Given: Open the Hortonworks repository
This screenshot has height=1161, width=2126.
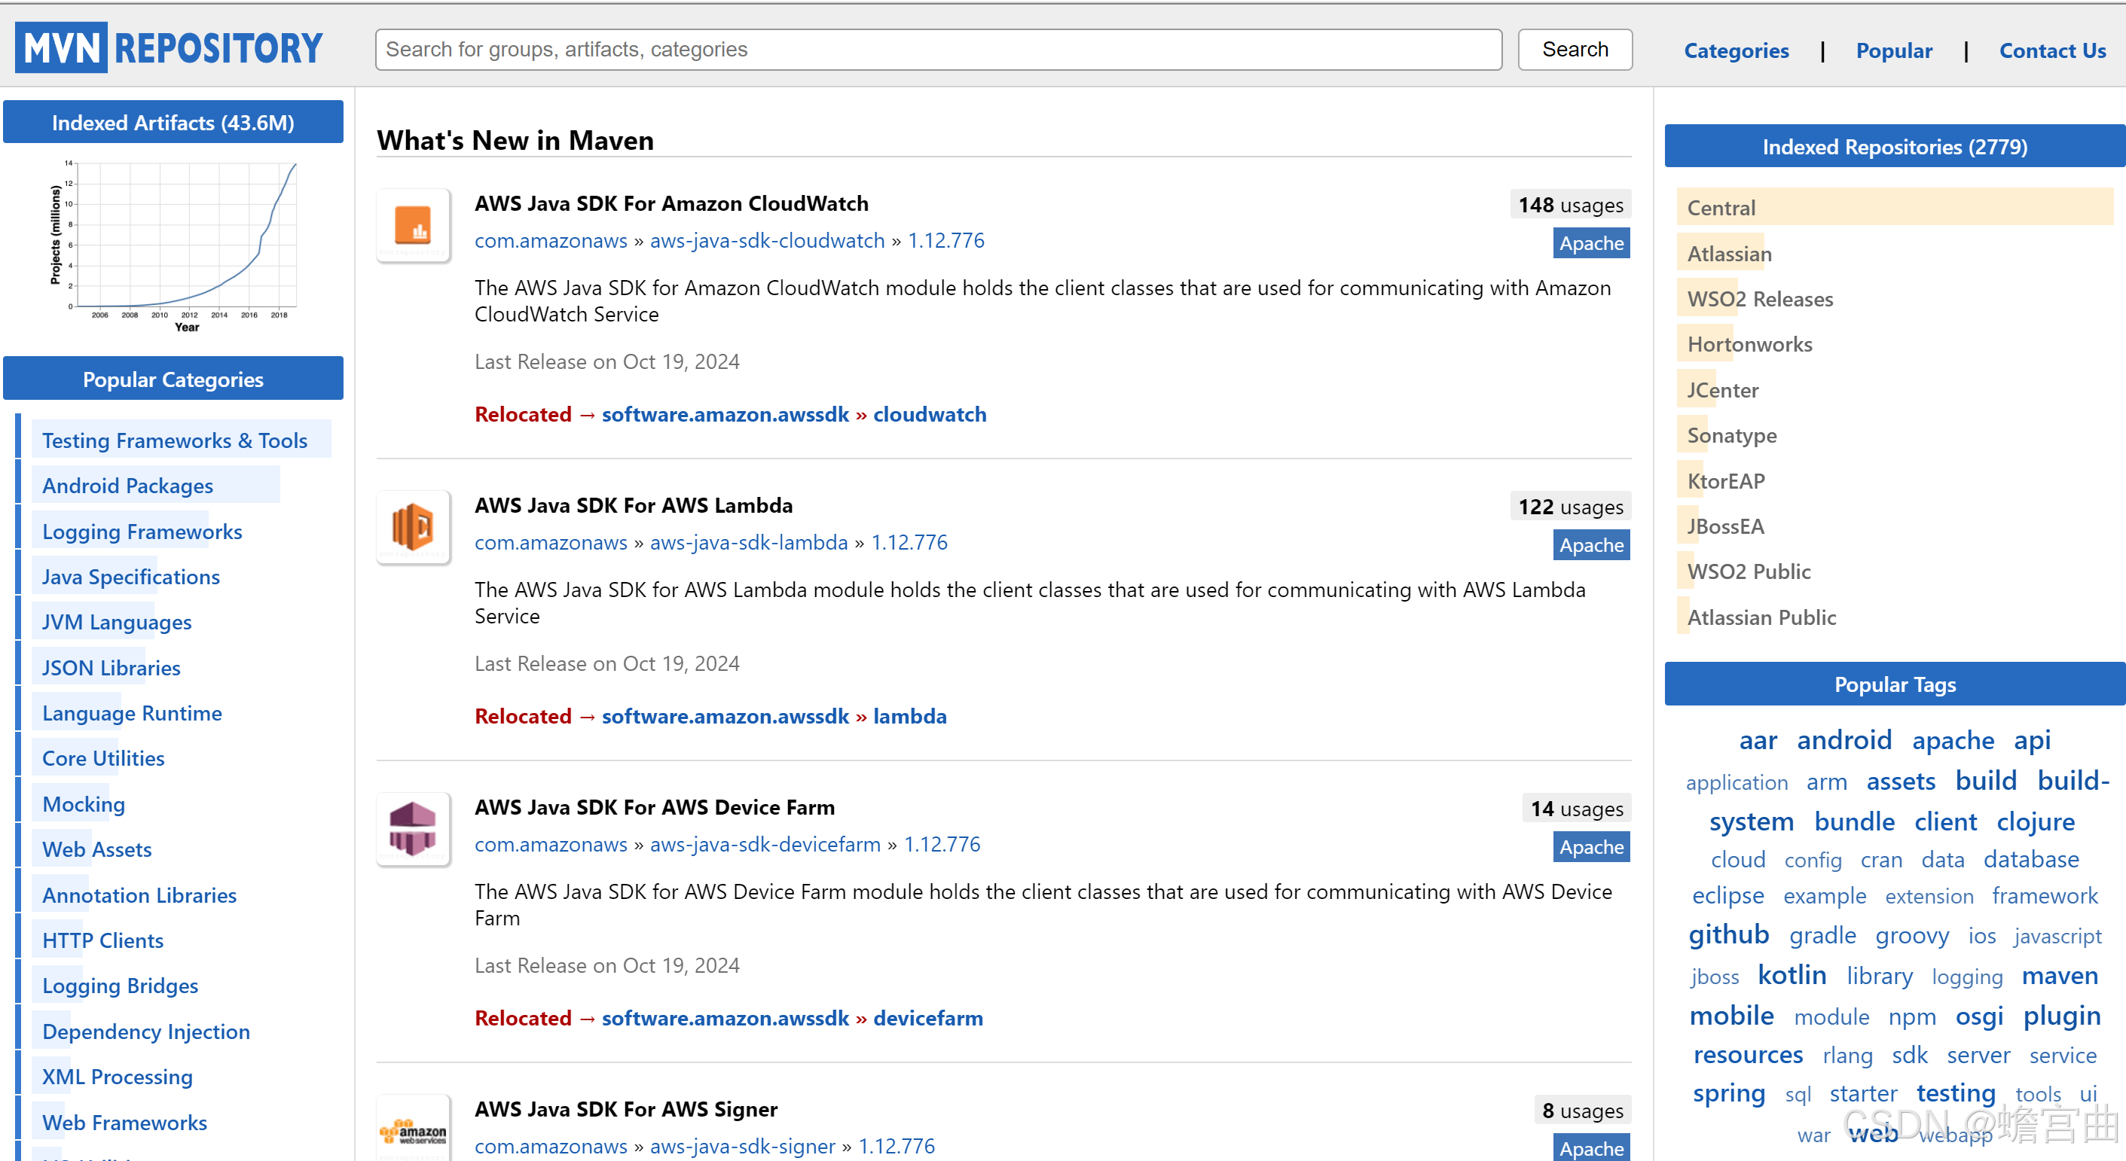Looking at the screenshot, I should [1749, 344].
